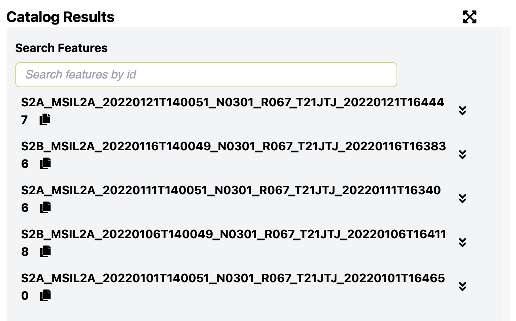Copy ID of S2A 20220121T140051 feature
This screenshot has width=516, height=321.
(45, 119)
